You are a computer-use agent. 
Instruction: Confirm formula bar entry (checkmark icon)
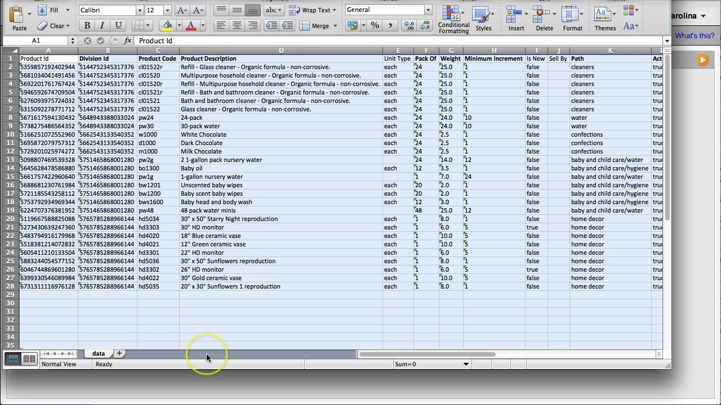101,40
